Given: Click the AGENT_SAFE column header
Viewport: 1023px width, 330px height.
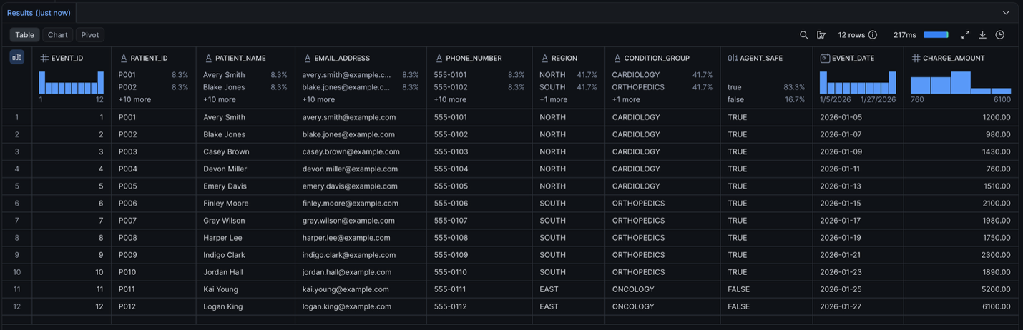Looking at the screenshot, I should [x=761, y=58].
